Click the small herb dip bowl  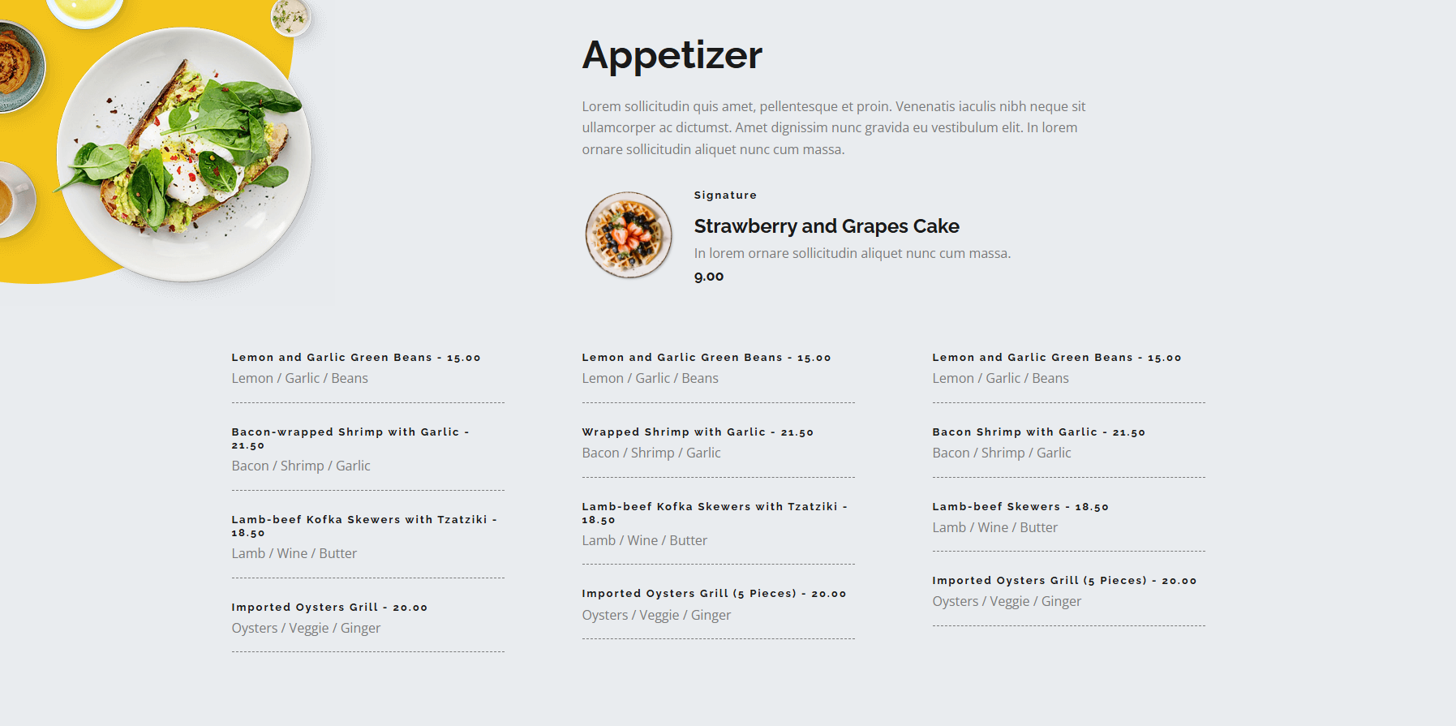pos(290,16)
